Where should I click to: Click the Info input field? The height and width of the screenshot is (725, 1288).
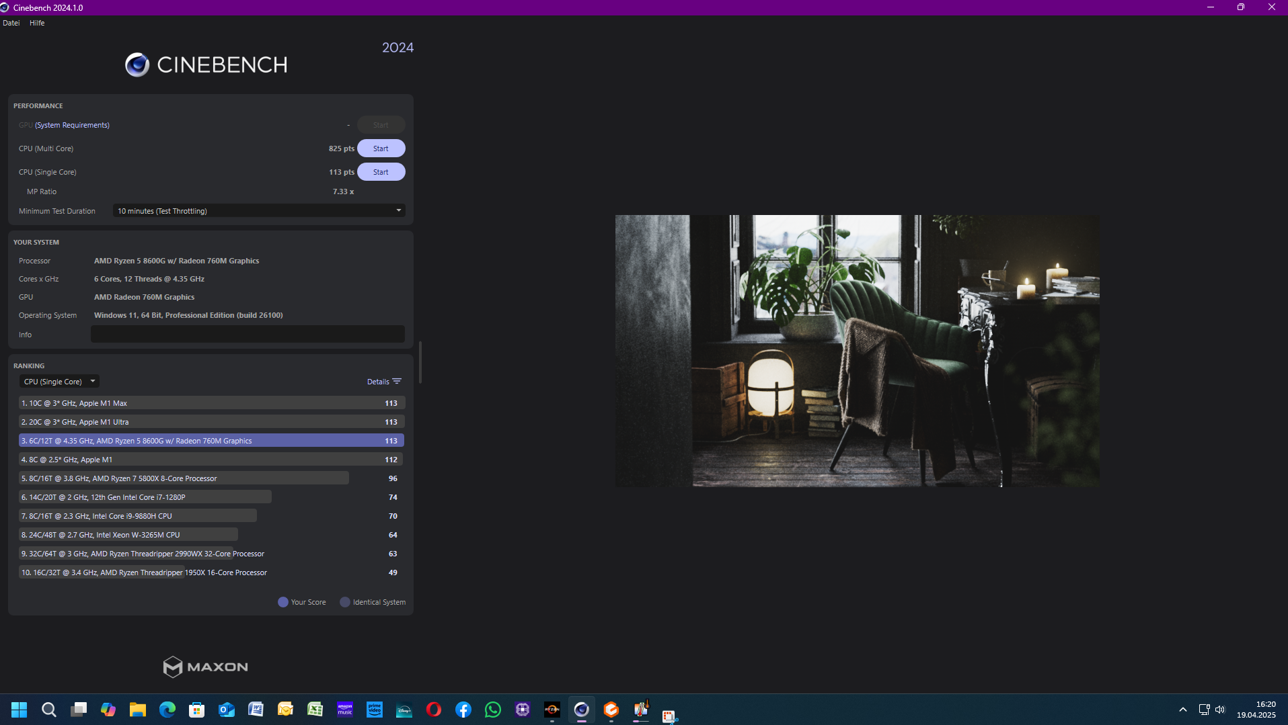(x=248, y=334)
